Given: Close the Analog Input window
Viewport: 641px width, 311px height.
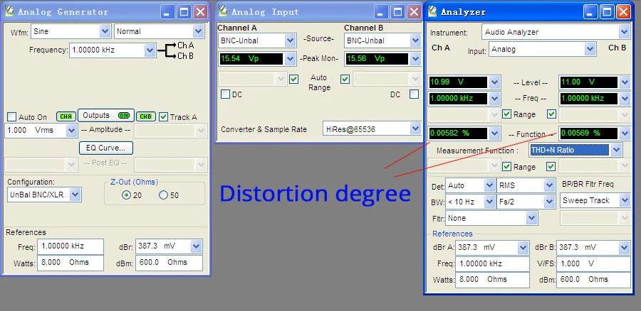Looking at the screenshot, I should click(414, 12).
